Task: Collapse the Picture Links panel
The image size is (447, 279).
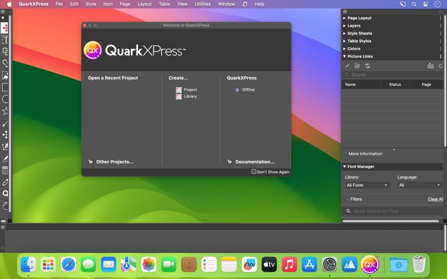Action: [x=345, y=56]
